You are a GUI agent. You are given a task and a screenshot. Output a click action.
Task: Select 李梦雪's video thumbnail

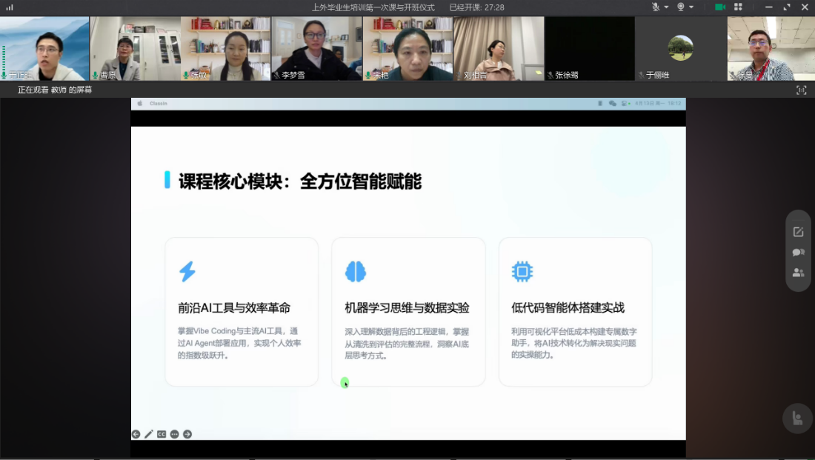click(316, 48)
